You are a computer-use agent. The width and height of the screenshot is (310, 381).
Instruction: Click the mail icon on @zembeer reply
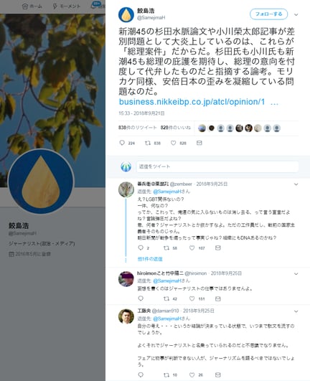[218, 248]
